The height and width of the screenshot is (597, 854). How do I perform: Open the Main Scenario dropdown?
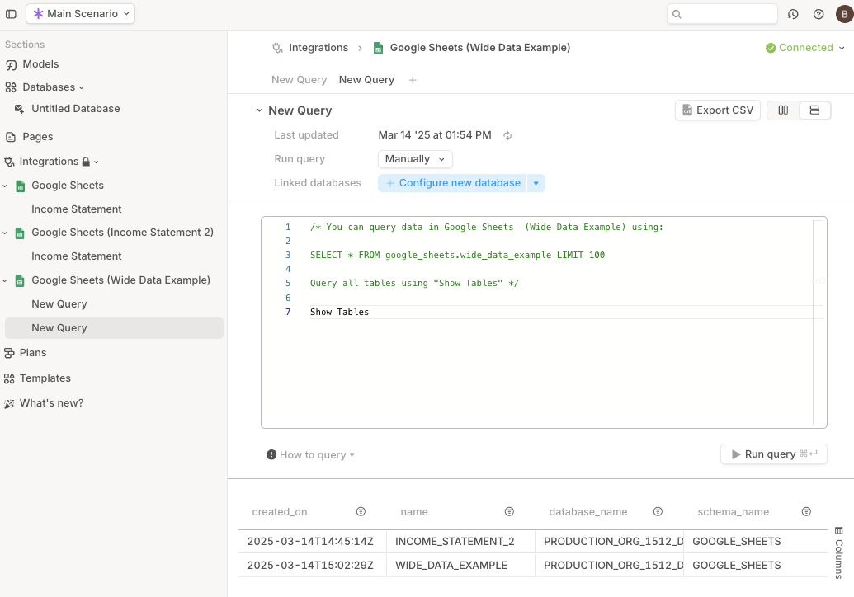tap(81, 13)
